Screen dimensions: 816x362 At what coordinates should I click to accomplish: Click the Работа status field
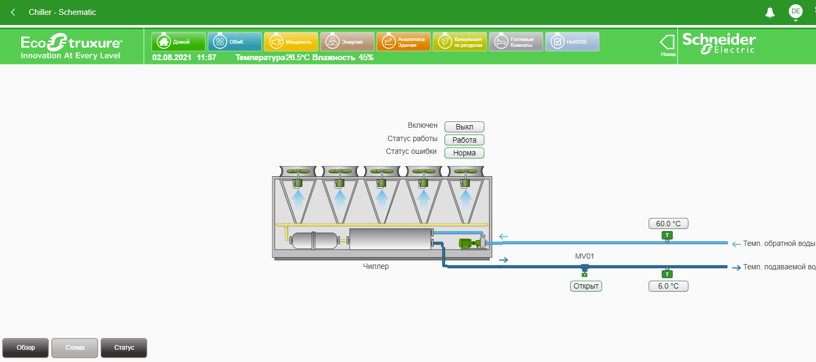[465, 140]
